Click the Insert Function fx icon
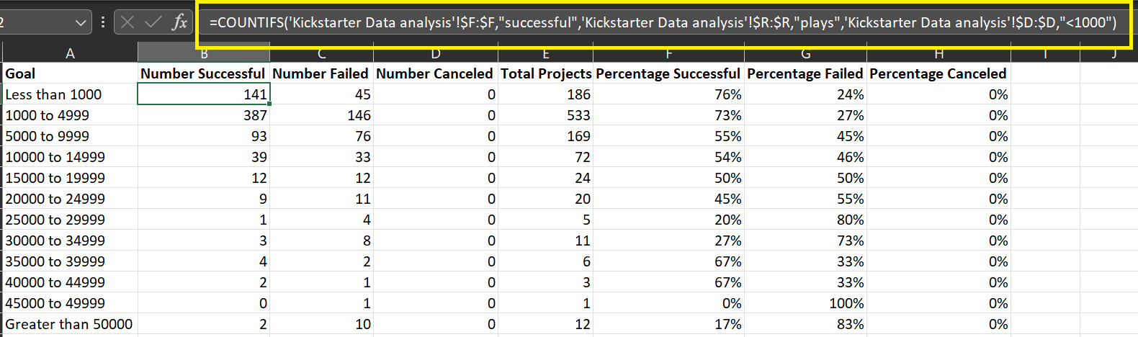Viewport: 1138px width, 337px height. point(179,22)
